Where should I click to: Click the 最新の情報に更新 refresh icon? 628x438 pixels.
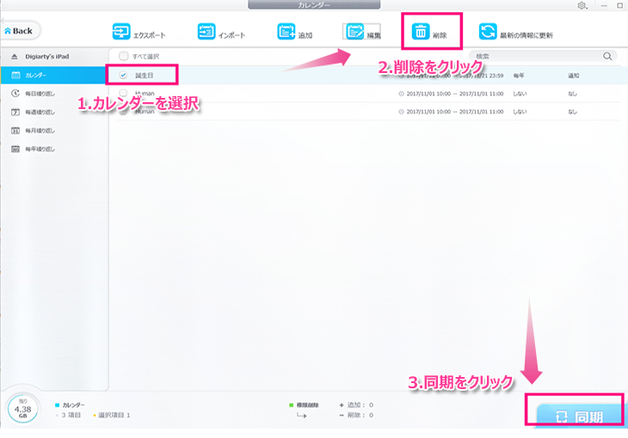coord(488,32)
